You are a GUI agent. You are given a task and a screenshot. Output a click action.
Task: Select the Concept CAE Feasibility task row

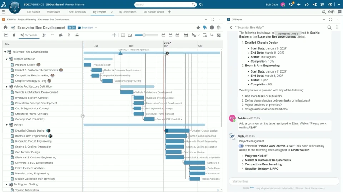(42, 119)
